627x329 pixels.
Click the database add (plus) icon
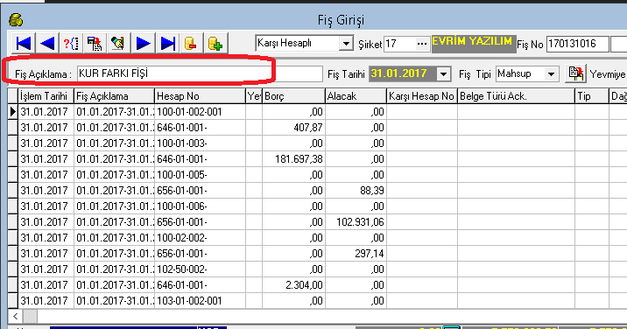[x=215, y=43]
